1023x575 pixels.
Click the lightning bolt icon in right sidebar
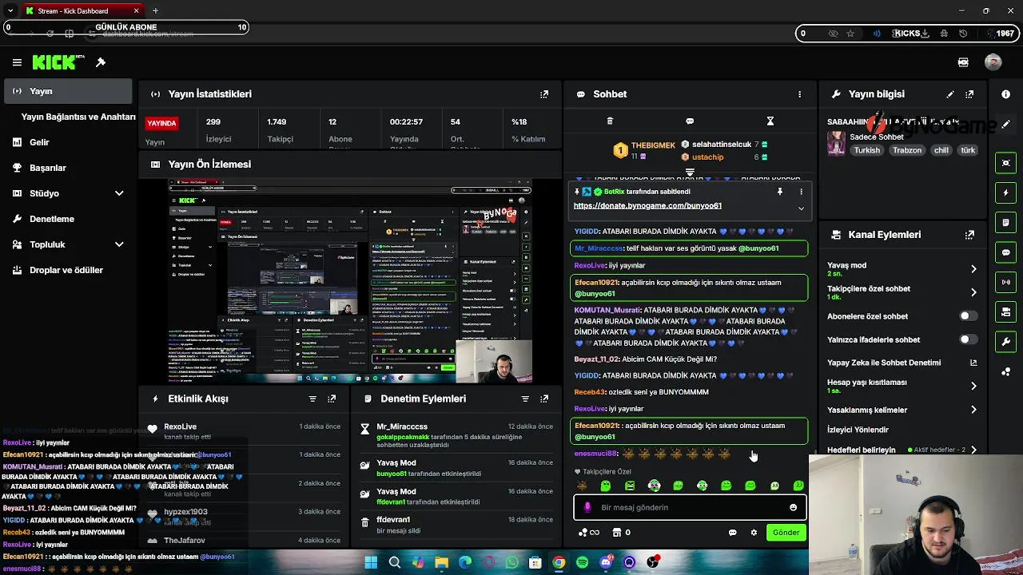point(1005,192)
